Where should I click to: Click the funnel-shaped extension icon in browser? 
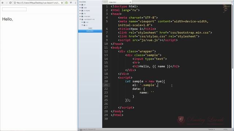(71, 3)
